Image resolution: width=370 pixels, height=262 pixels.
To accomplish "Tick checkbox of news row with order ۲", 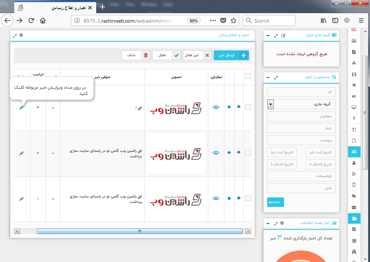I will tap(248, 153).
